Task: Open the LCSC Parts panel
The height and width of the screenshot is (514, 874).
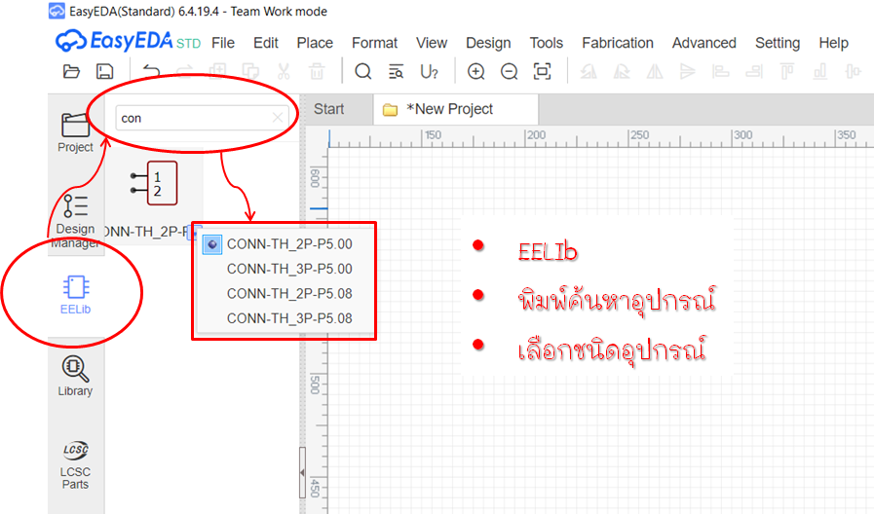Action: [x=75, y=465]
